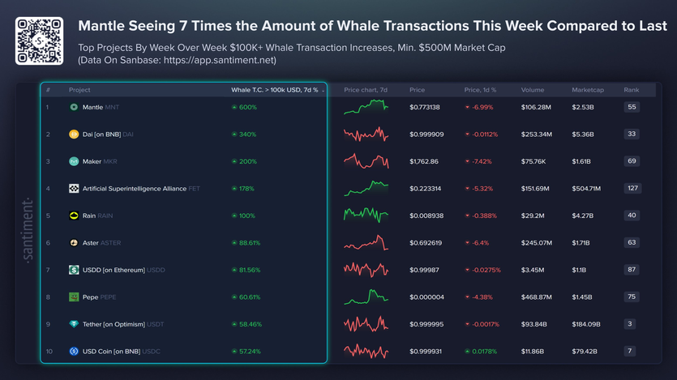
Task: Click the Rank column header
Action: (x=630, y=90)
